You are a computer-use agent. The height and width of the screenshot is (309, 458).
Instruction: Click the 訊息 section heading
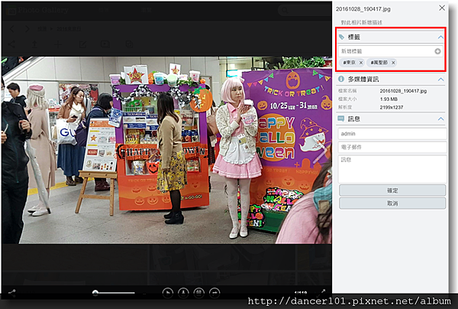click(354, 119)
